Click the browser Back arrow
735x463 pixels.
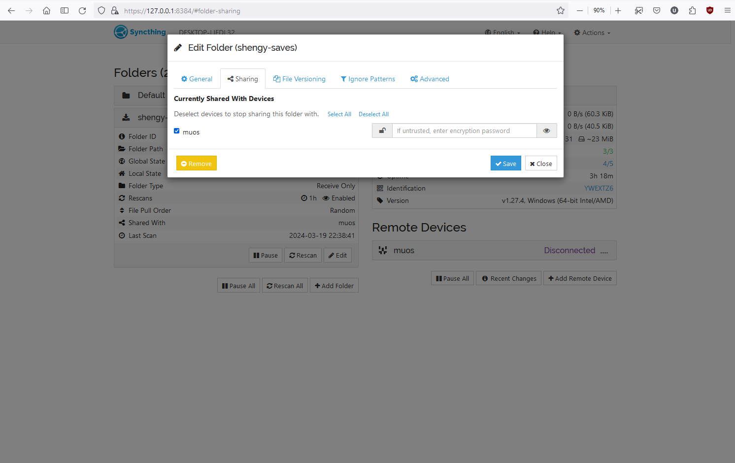tap(11, 10)
